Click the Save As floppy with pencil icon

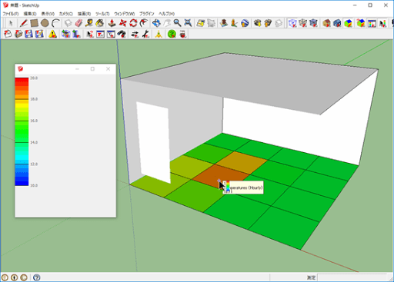(39, 34)
